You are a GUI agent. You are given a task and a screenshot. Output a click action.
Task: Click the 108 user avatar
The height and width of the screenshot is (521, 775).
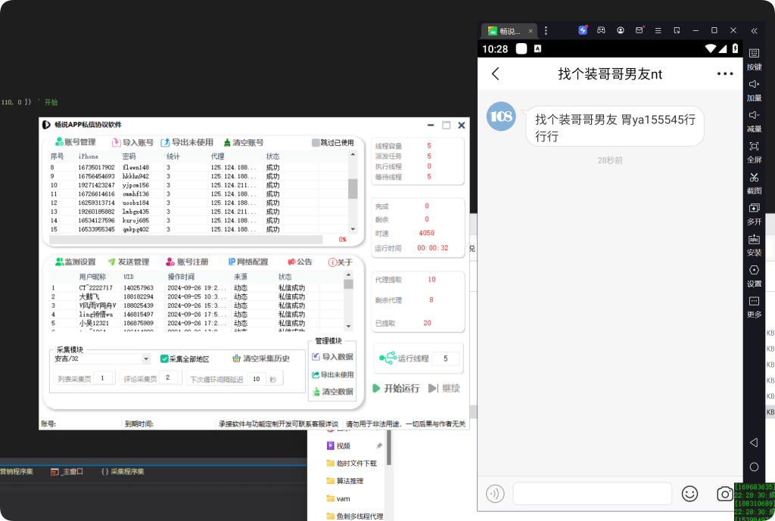(x=501, y=116)
